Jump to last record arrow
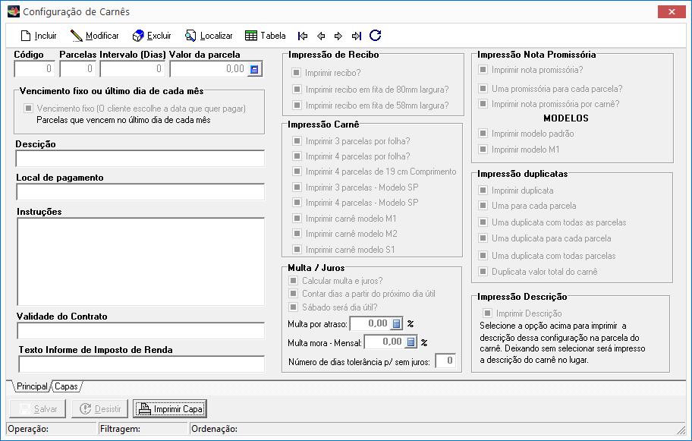 tap(356, 36)
